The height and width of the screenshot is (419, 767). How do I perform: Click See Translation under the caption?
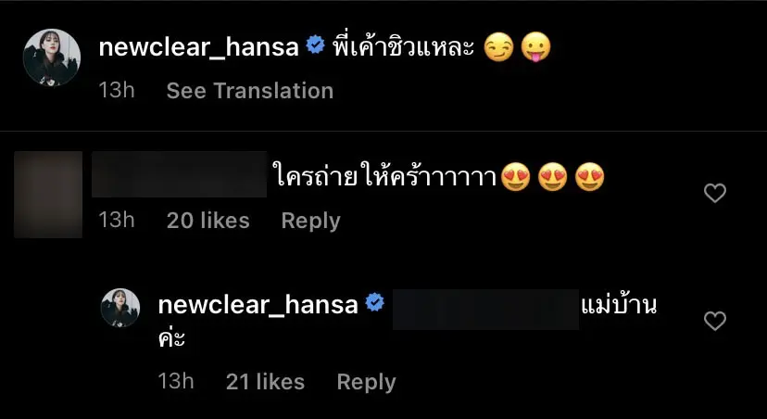click(x=249, y=91)
